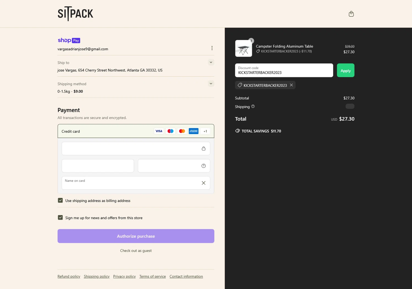Open the shopping bag cart icon
The image size is (412, 289).
(351, 14)
